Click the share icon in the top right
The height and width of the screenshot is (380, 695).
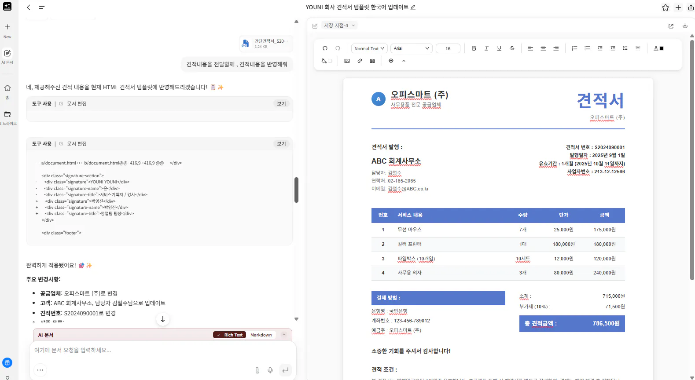click(691, 7)
